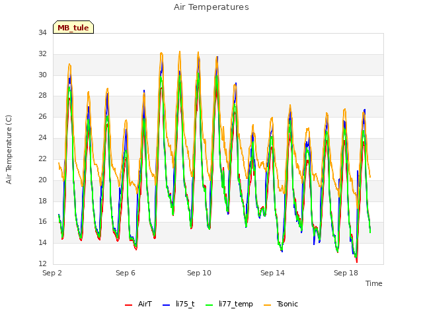Image resolution: width=423 pixels, height=317 pixels.
Task: Click the Sep 14 x-axis tick label
Action: coord(272,273)
